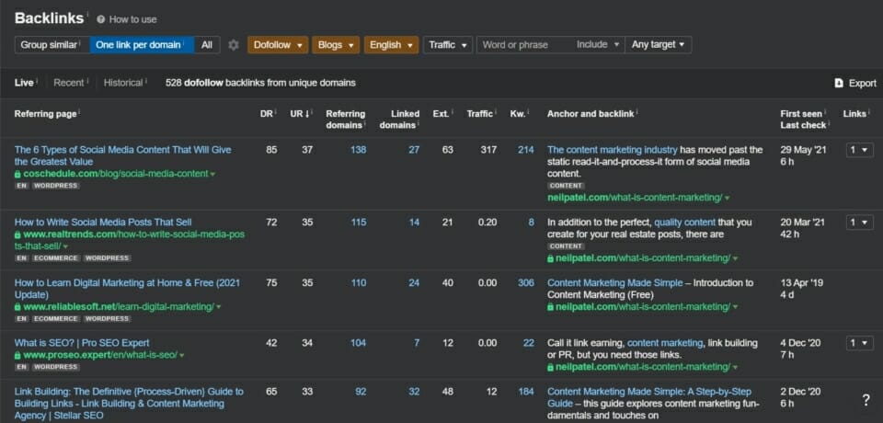Viewport: 883px width, 423px height.
Task: Click the How to use help icon
Action: (x=101, y=19)
